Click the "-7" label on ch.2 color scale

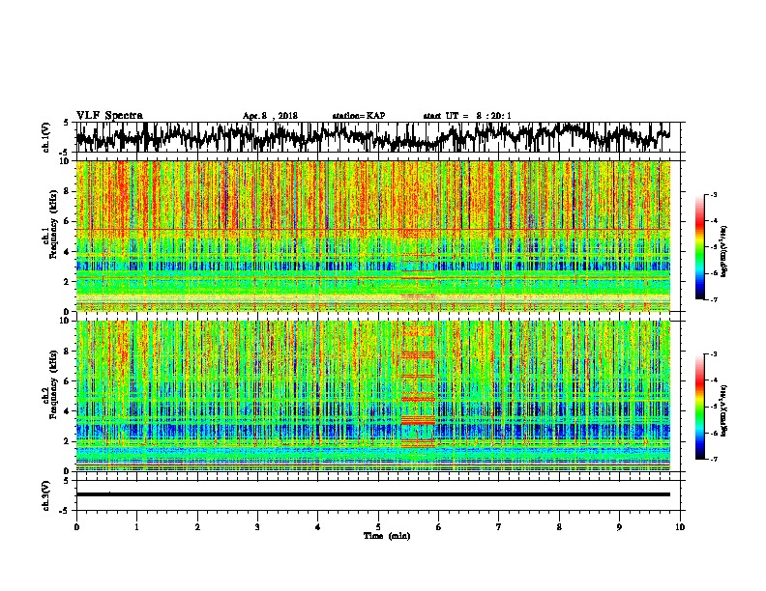tap(714, 460)
